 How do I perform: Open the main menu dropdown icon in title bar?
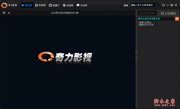coord(163,5)
